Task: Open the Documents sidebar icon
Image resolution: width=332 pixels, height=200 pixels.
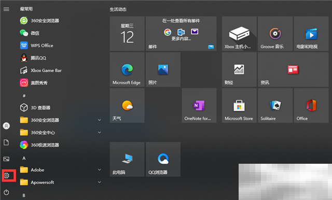Action: (x=6, y=142)
